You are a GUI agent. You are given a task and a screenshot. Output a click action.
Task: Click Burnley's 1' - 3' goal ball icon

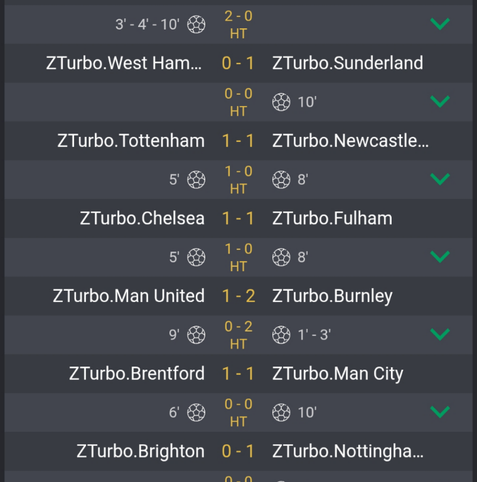[x=281, y=335]
